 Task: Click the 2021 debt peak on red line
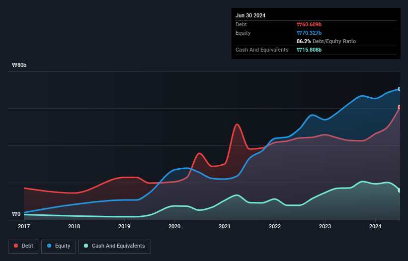click(237, 125)
